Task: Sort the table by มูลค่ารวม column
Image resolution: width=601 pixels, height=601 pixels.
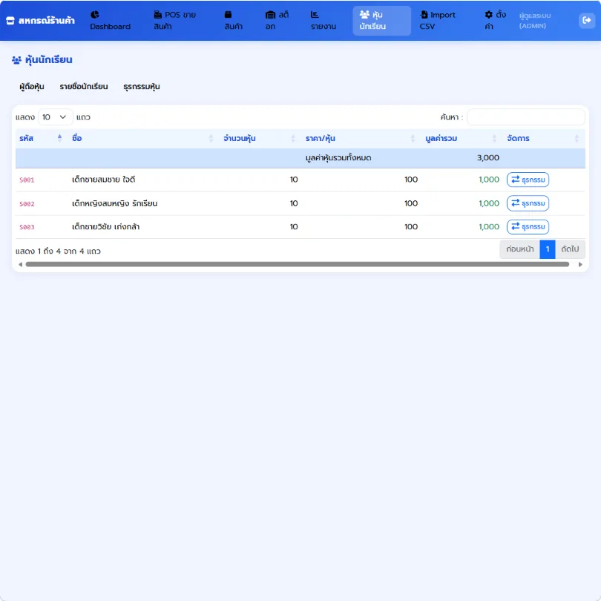Action: 462,138
